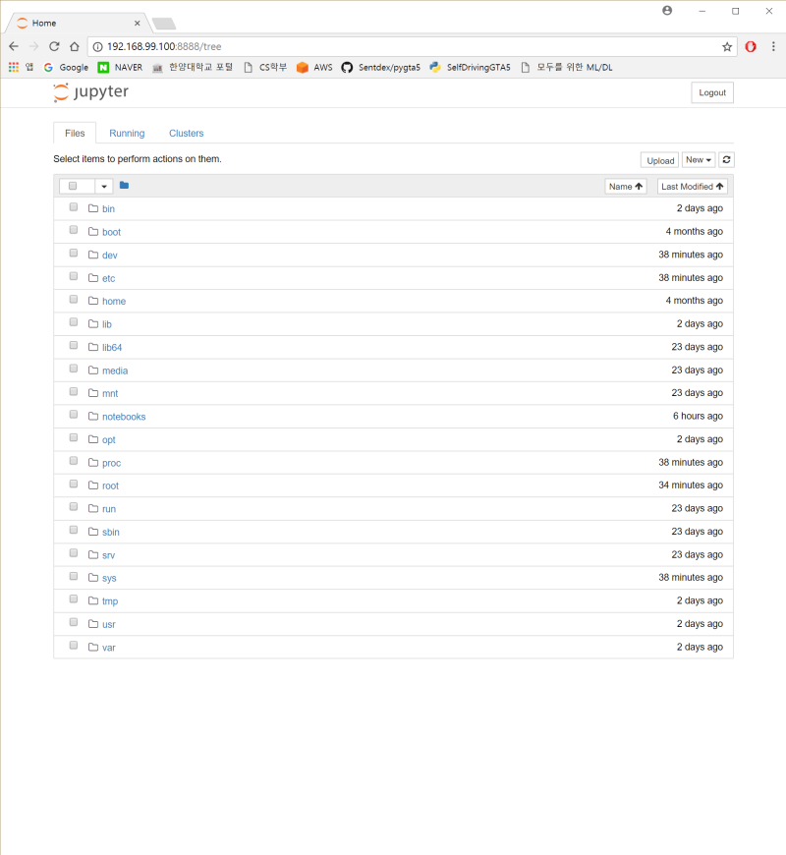
Task: Click the Chrome apps grid icon
Action: click(x=13, y=67)
